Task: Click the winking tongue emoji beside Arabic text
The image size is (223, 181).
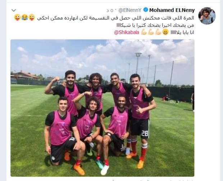Action: click(32, 18)
